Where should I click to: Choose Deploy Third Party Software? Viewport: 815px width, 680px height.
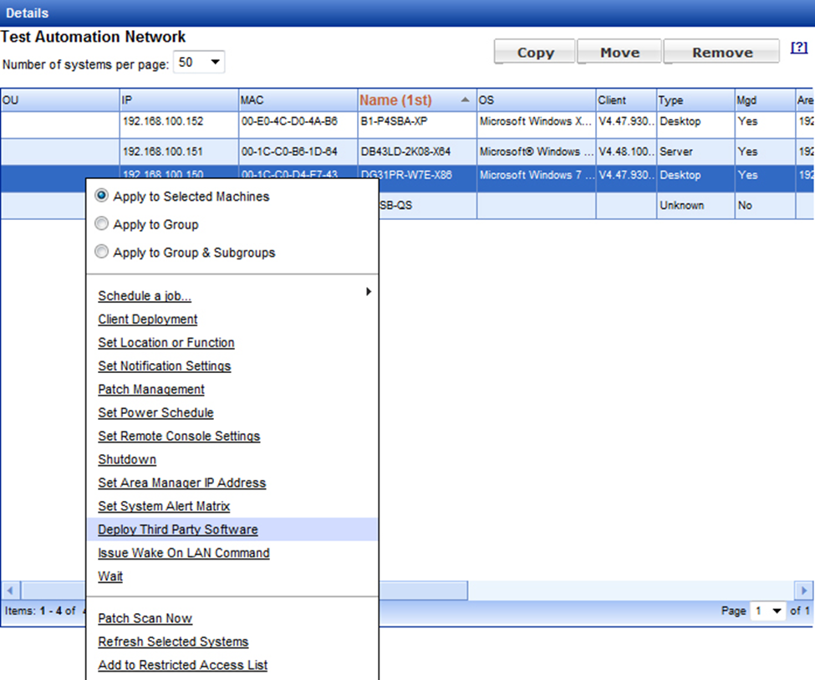click(177, 529)
